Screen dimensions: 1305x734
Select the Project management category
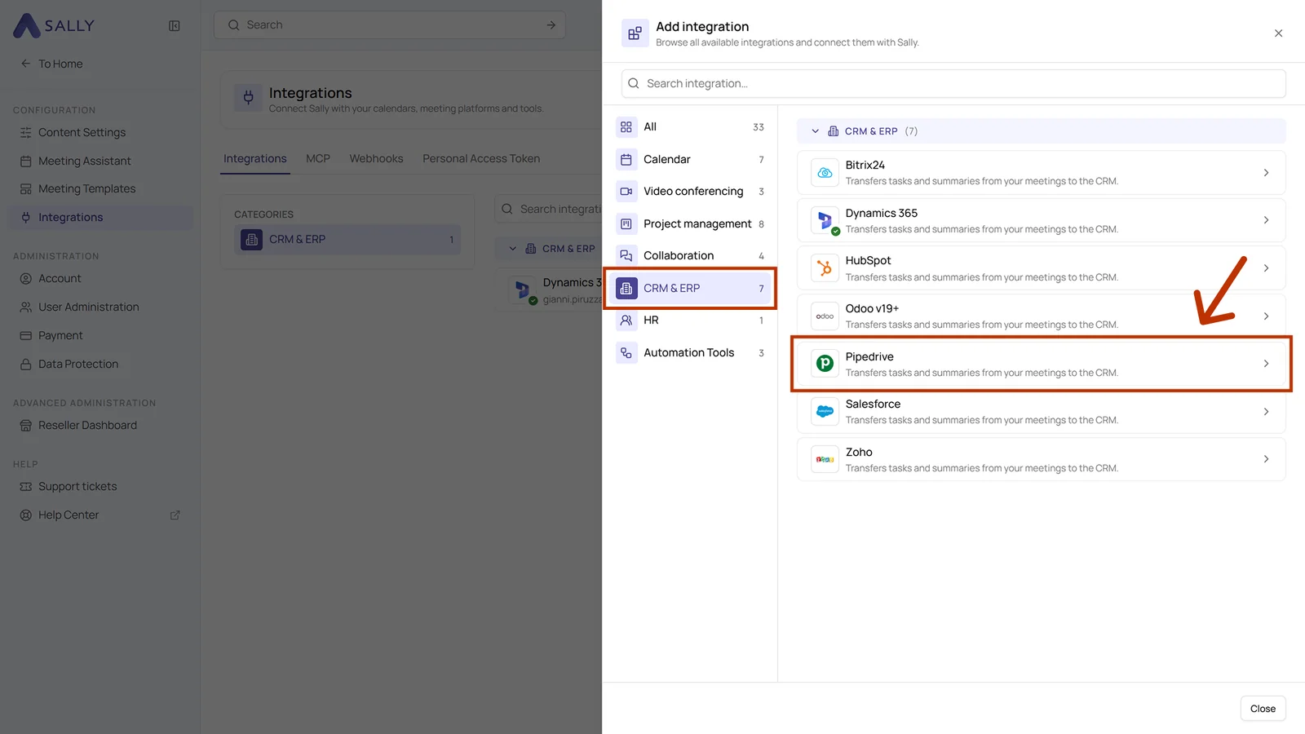pyautogui.click(x=690, y=223)
